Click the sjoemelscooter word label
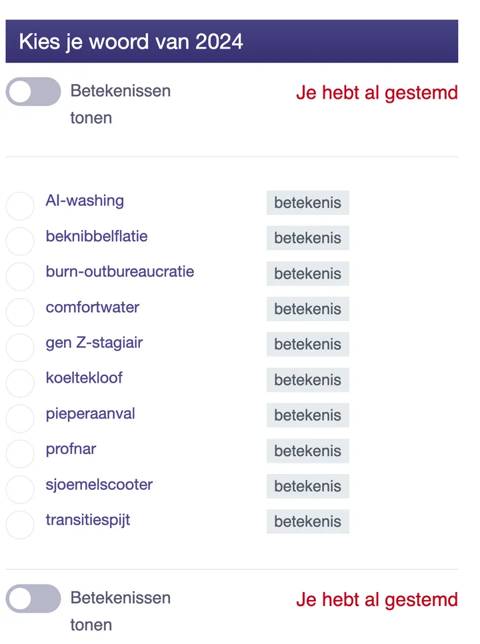This screenshot has width=480, height=644. click(x=99, y=485)
